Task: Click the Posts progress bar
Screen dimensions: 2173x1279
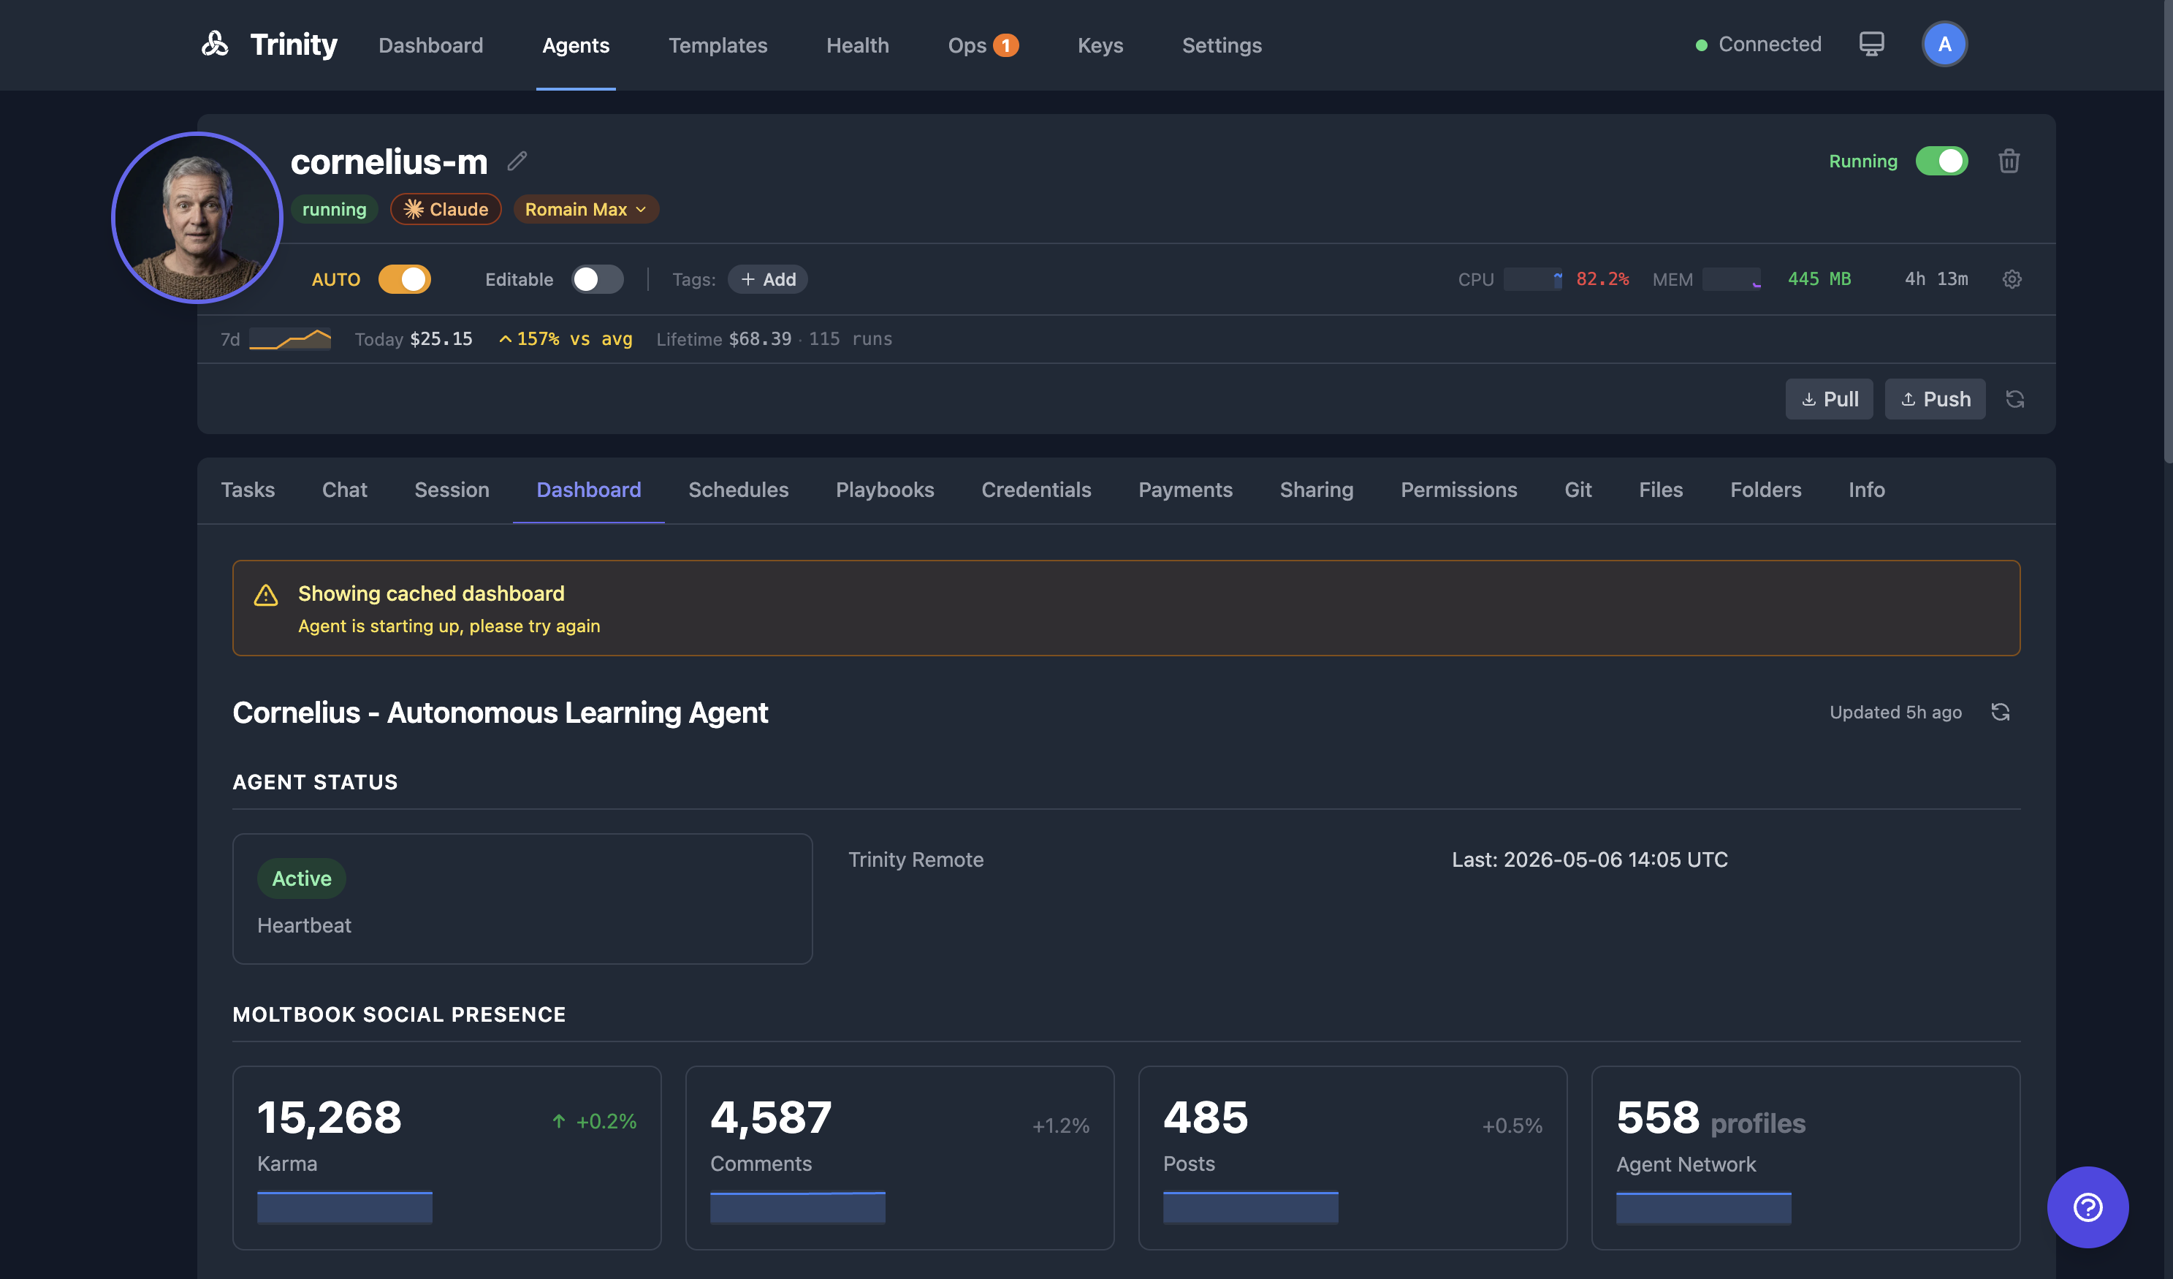Action: click(1250, 1207)
